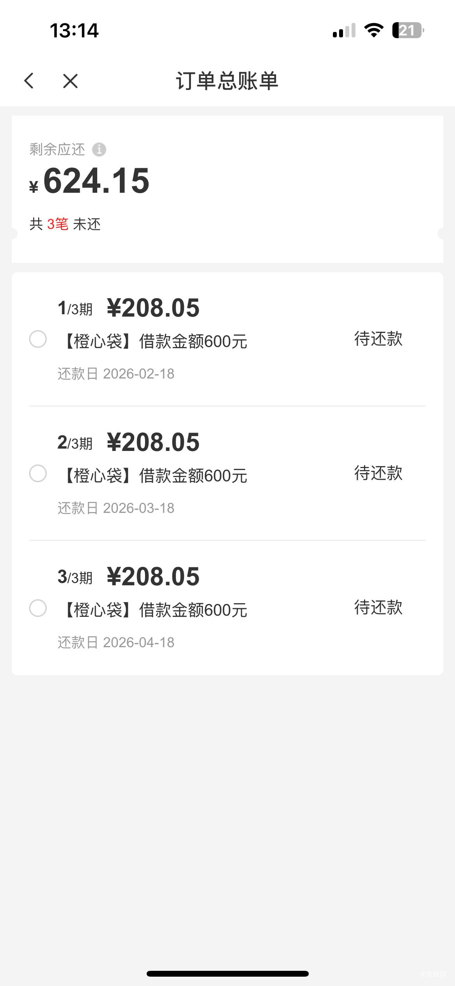Close the page with the X icon
Viewport: 455px width, 986px height.
[x=70, y=81]
